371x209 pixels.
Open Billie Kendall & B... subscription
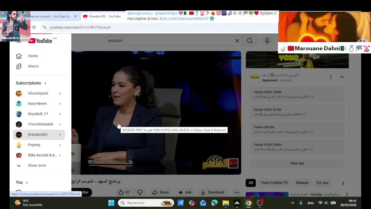click(x=39, y=155)
